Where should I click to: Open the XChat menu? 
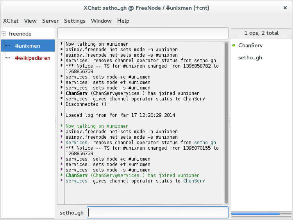[x=11, y=21]
